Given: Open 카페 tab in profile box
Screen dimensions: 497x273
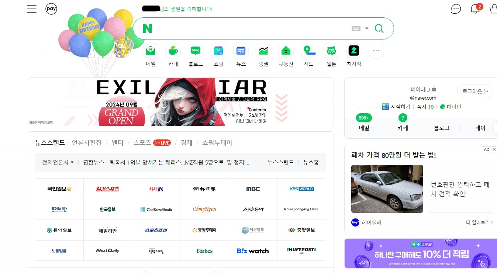Looking at the screenshot, I should click(403, 128).
